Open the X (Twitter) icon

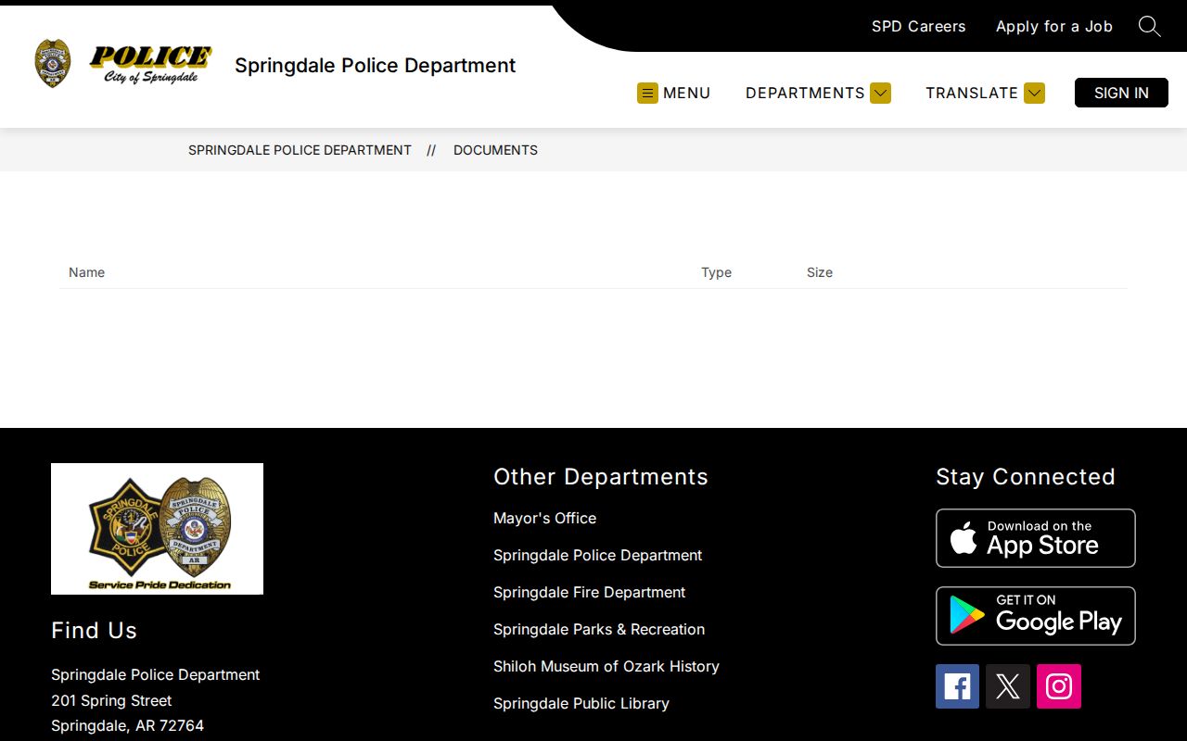coord(1008,686)
